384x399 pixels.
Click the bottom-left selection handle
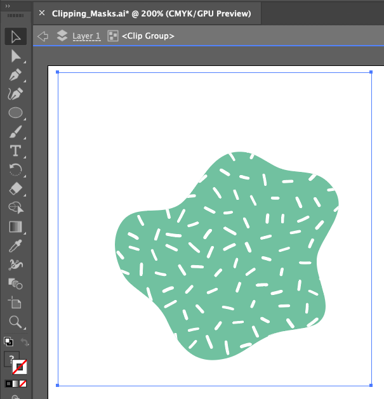[58, 385]
